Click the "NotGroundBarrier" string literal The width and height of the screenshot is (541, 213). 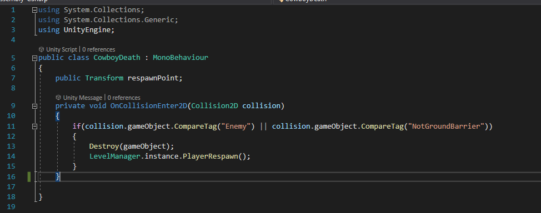pos(446,126)
